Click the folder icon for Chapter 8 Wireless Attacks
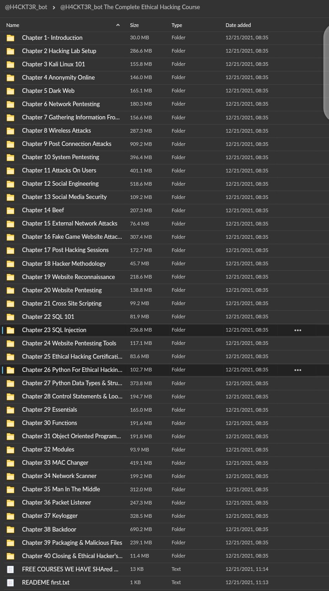 tap(11, 131)
